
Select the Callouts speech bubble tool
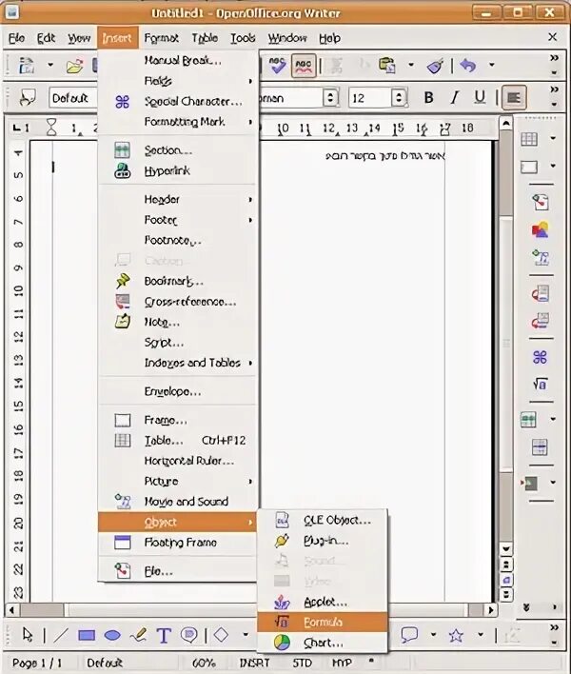click(409, 634)
